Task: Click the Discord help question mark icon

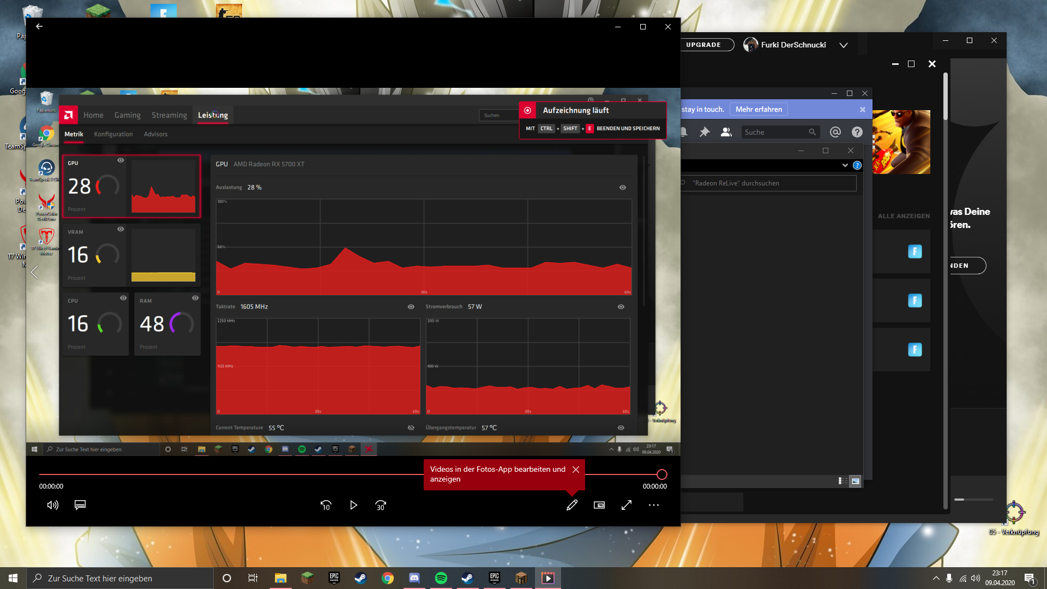Action: [x=857, y=132]
